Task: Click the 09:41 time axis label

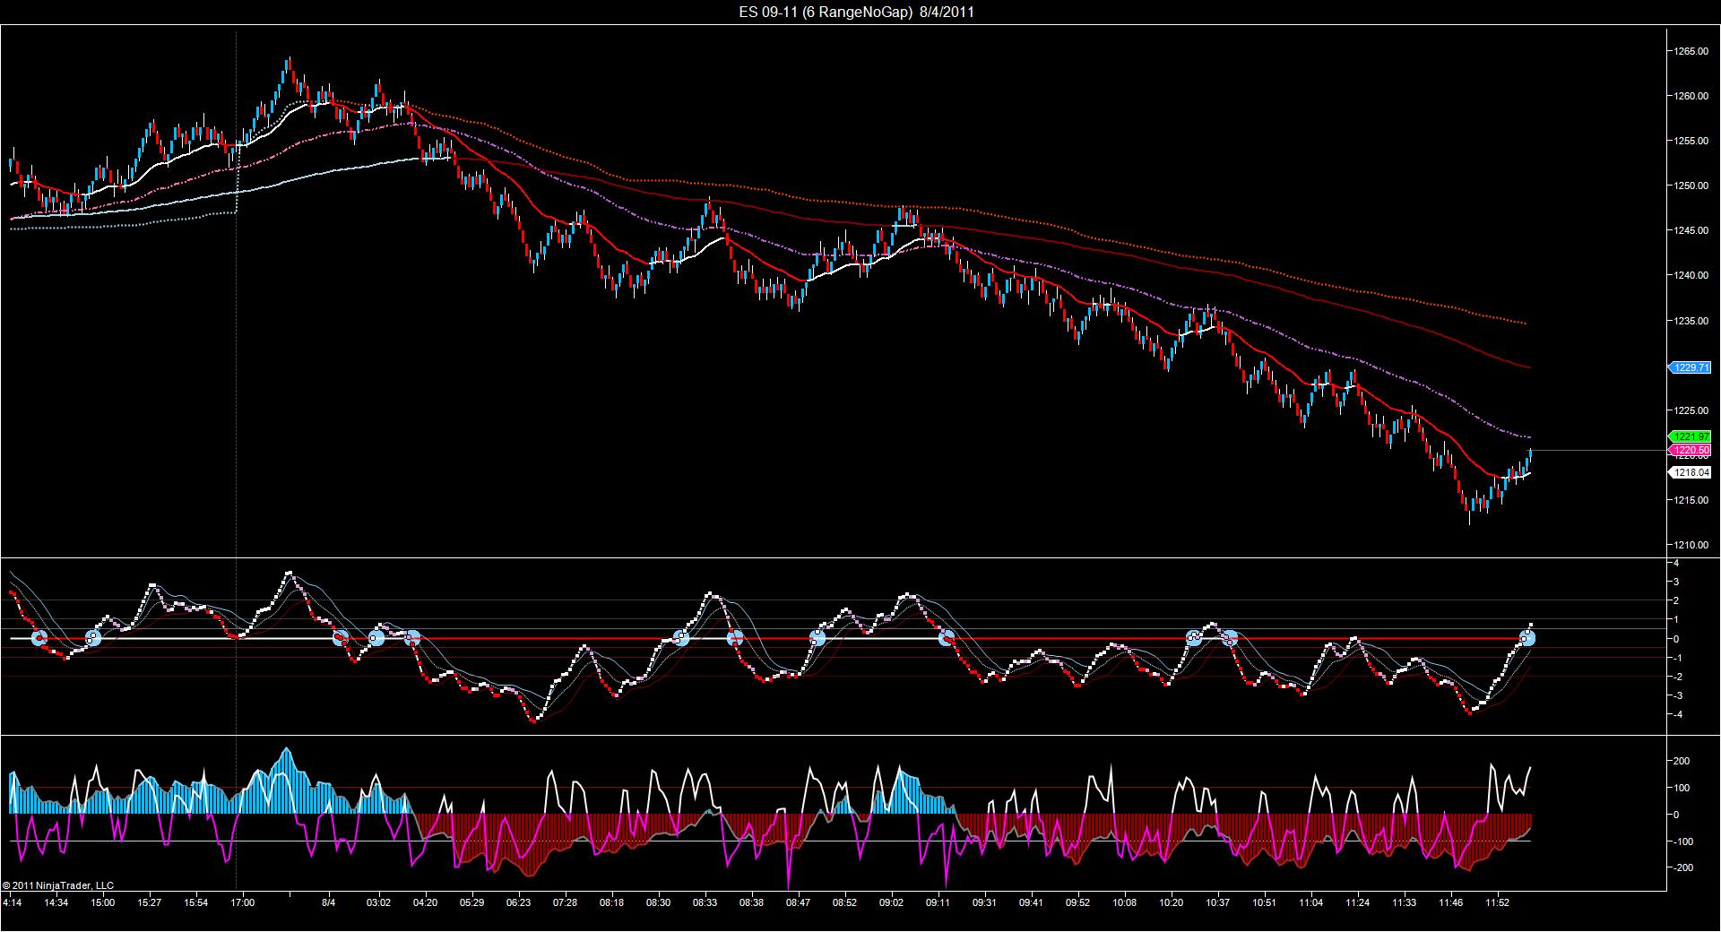Action: [x=1031, y=902]
